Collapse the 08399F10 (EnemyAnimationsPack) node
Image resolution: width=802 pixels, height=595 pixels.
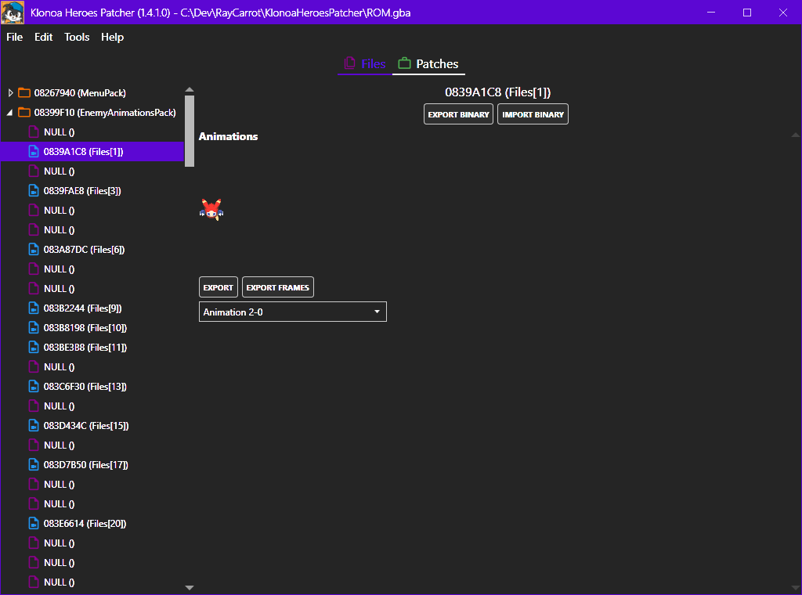10,113
